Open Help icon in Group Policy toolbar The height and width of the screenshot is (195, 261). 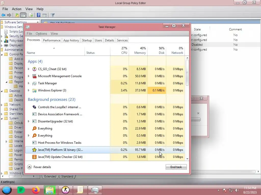click(x=38, y=15)
